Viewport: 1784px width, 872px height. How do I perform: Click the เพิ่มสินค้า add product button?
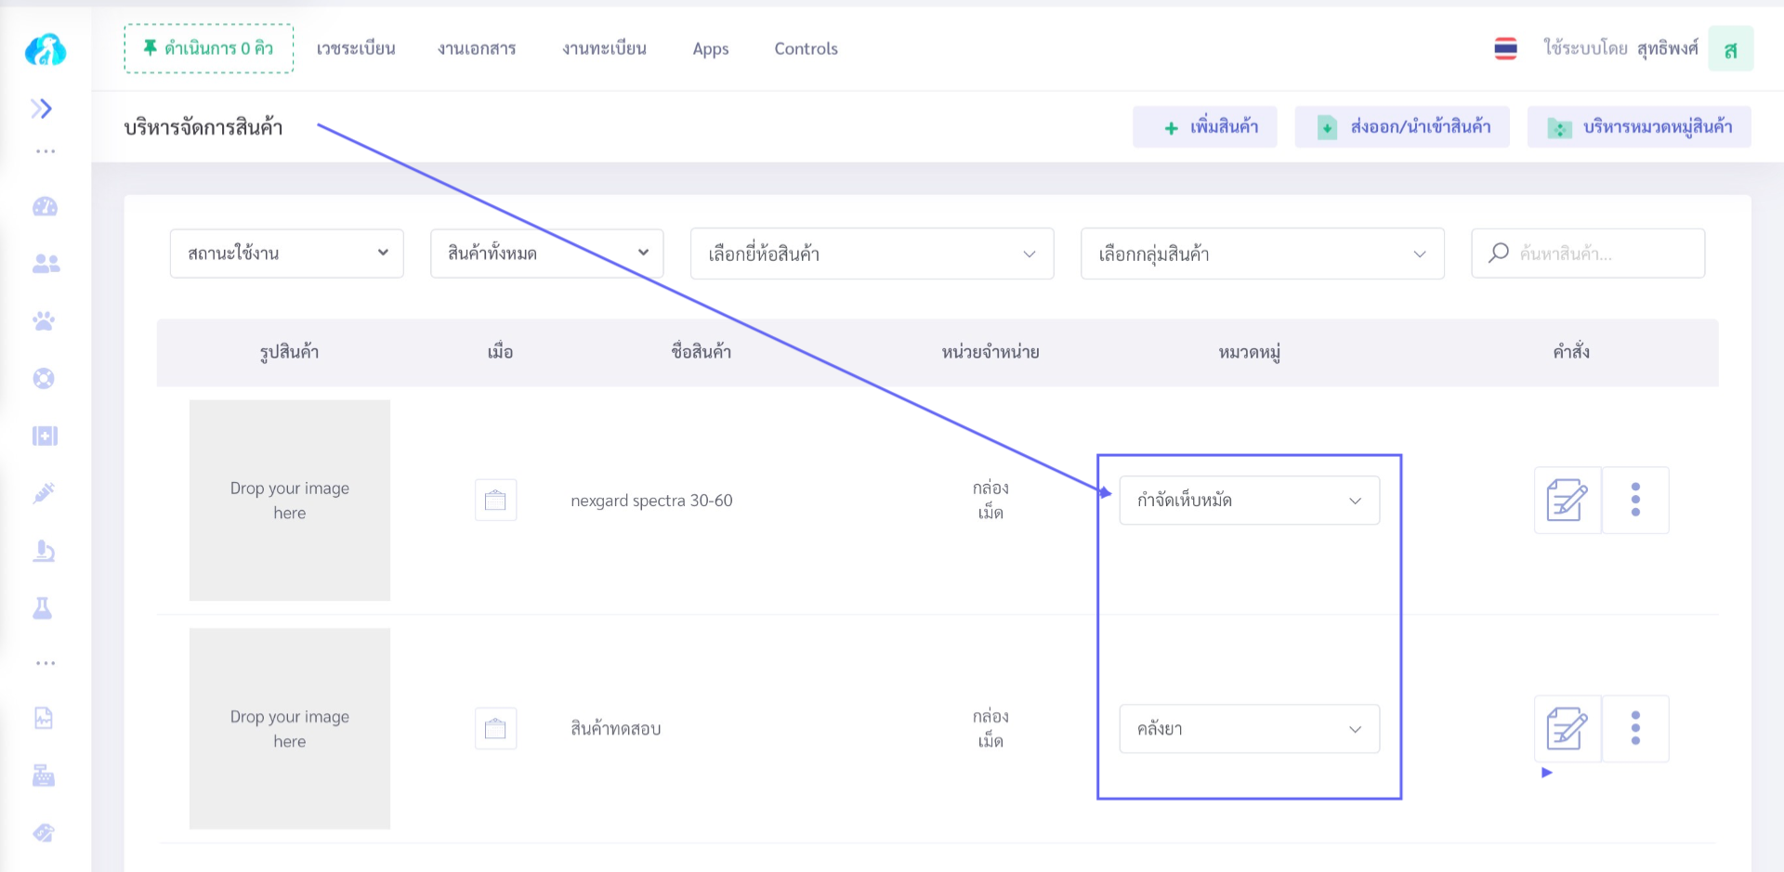click(x=1204, y=127)
